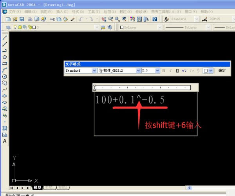235x196 pixels.
Task: Toggle Underline in text formatting toolbar
Action: [x=177, y=71]
